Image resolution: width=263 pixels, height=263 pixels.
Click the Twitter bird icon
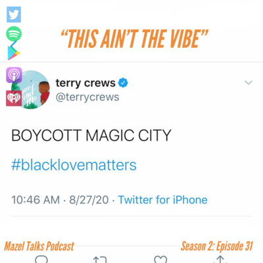point(14,14)
